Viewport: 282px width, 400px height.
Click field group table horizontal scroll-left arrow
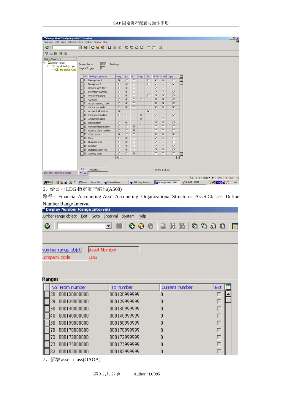coord(117,157)
